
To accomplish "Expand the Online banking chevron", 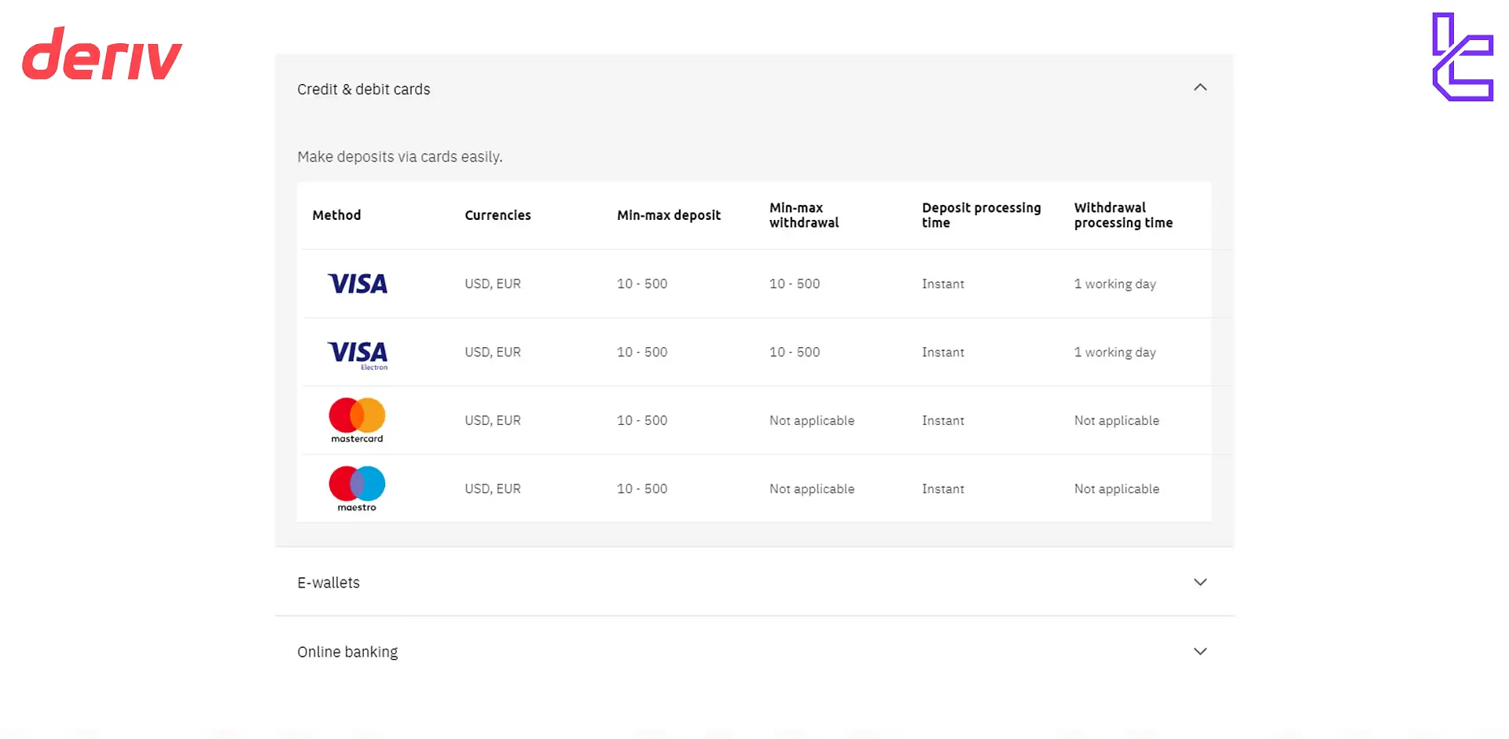I will point(1199,651).
